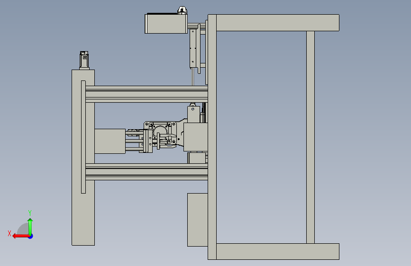Select the bottom beam of the right frame
This screenshot has height=266, width=411.
pos(278,252)
